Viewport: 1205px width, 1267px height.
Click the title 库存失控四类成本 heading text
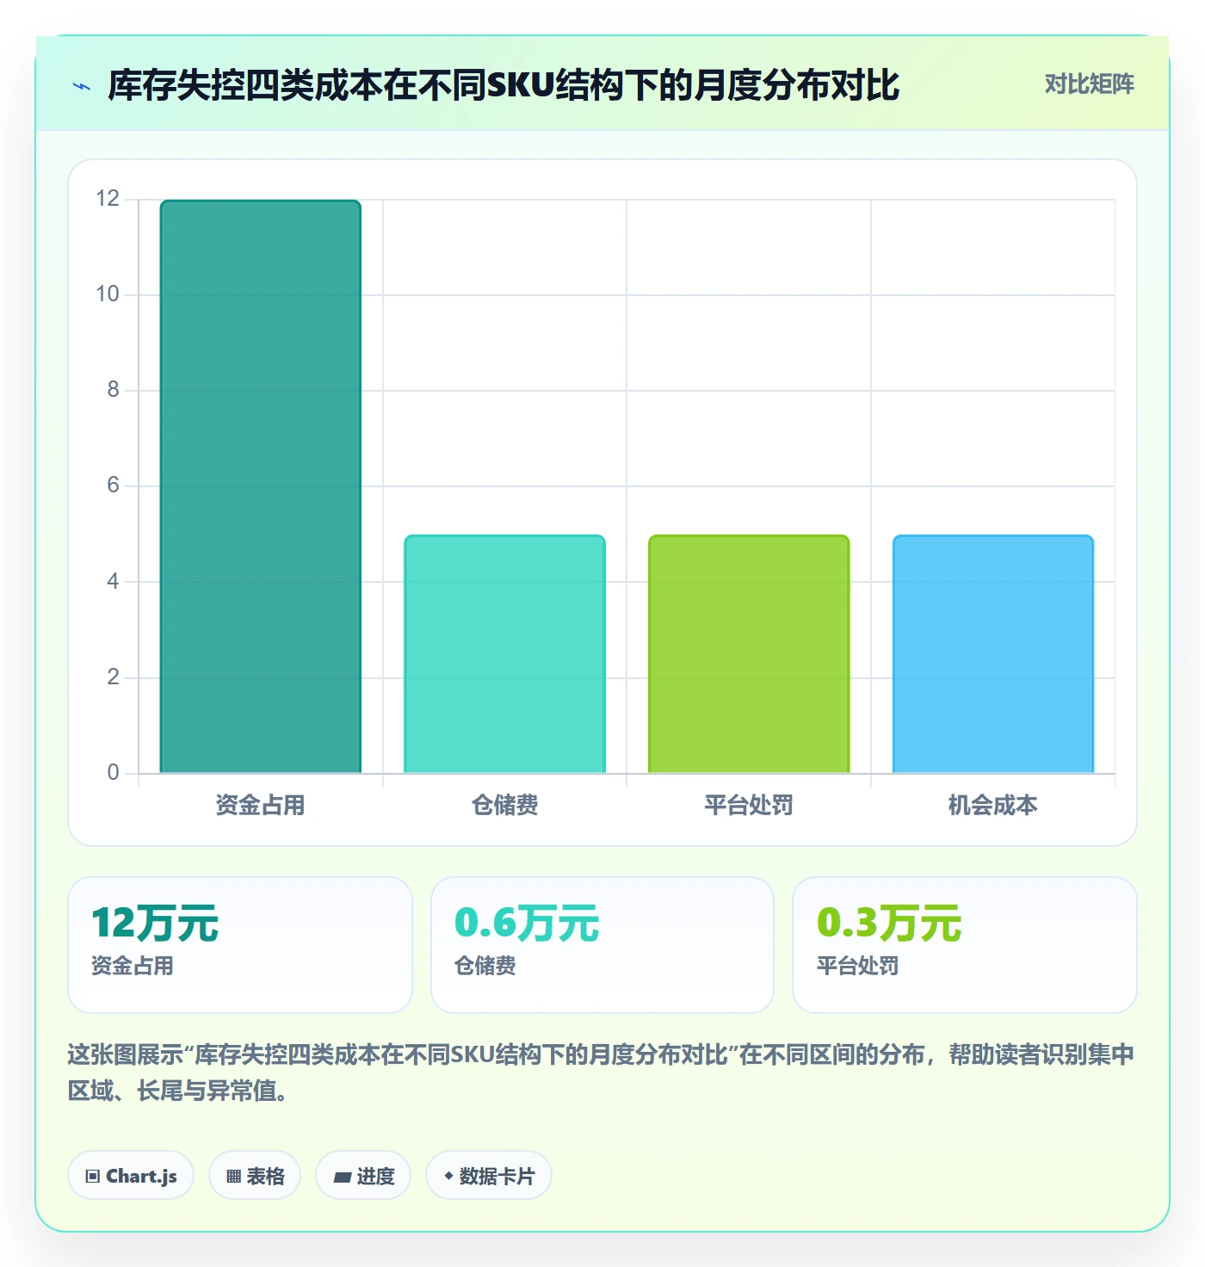[504, 85]
